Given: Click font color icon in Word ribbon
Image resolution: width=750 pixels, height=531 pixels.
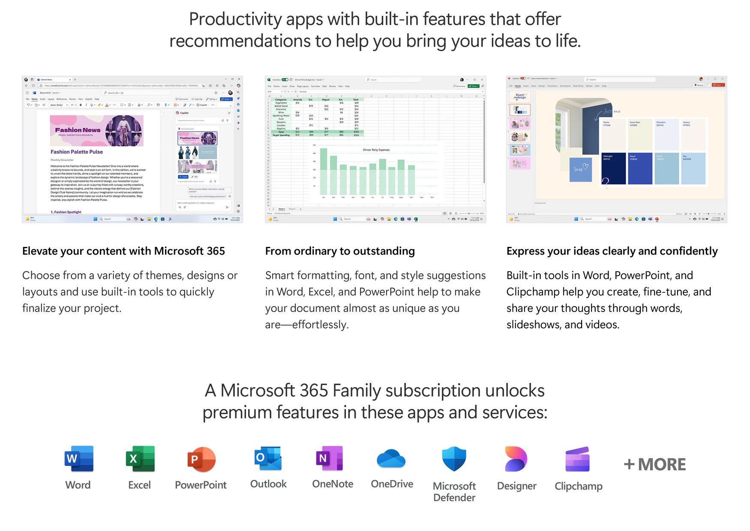Looking at the screenshot, I should [107, 105].
